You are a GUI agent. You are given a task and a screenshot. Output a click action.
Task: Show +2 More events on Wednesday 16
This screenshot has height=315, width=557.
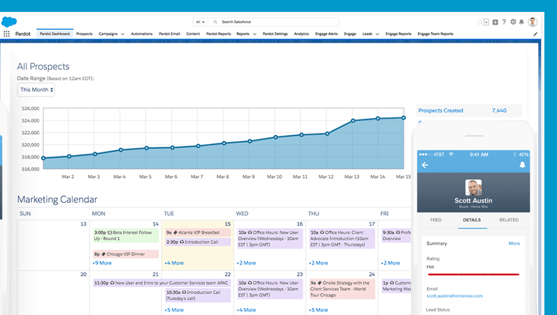246,263
